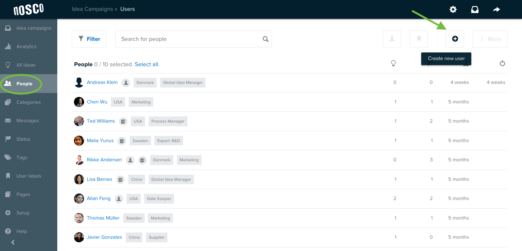Click Create new user plus button
Screen dimensions: 522x251
455,39
